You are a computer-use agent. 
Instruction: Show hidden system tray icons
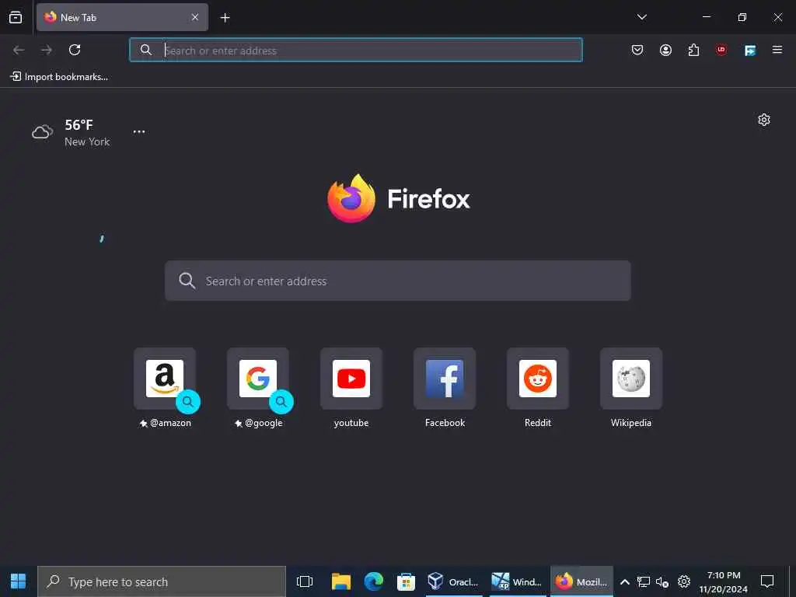[x=625, y=581]
